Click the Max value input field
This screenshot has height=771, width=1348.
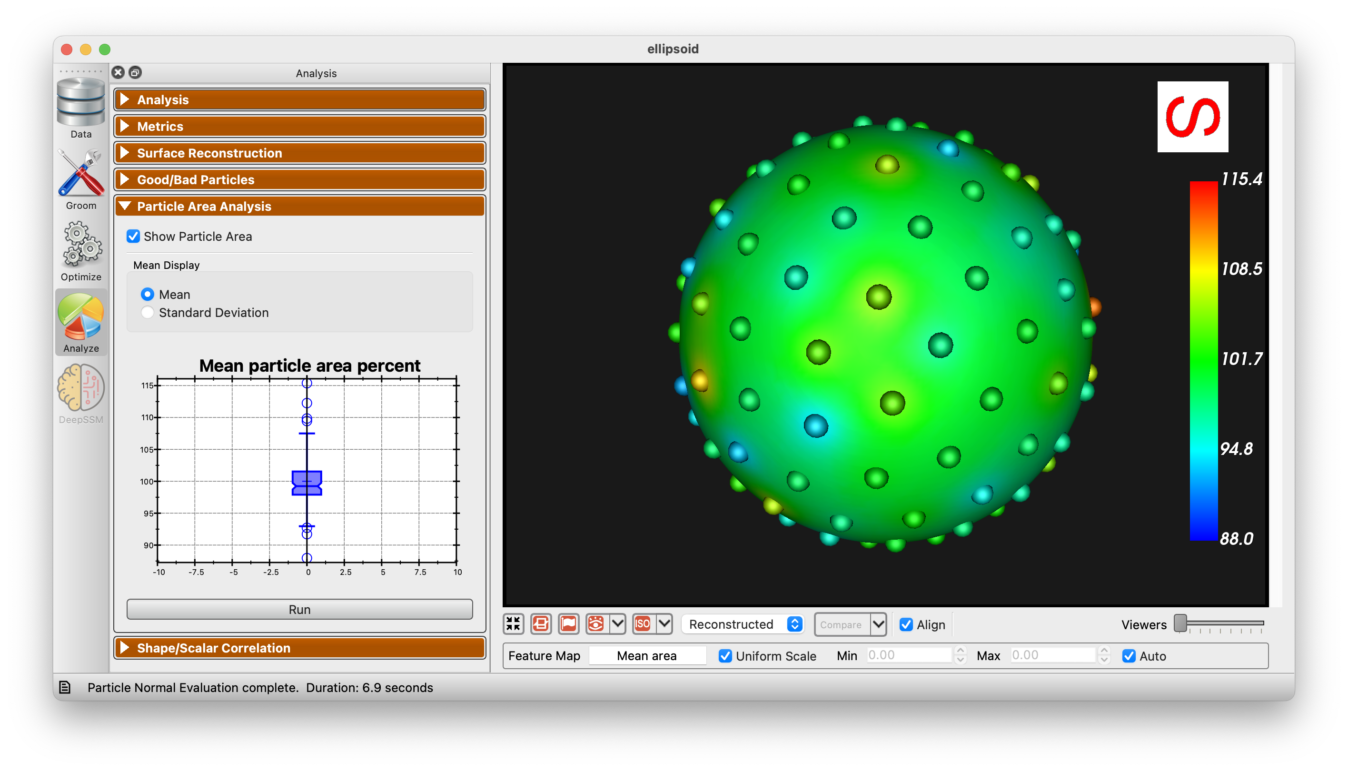pyautogui.click(x=1052, y=655)
